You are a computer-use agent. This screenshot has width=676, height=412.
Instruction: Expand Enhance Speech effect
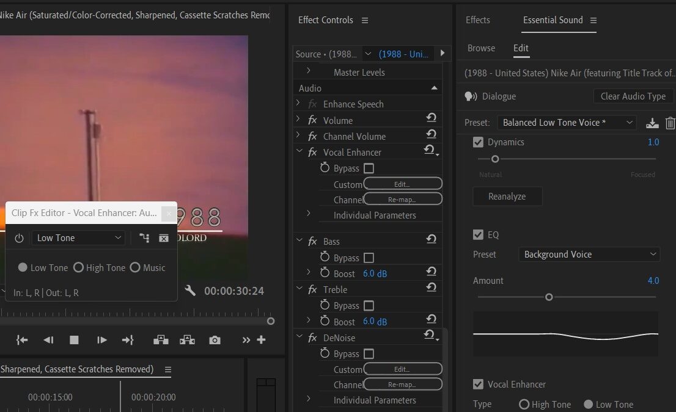(298, 103)
